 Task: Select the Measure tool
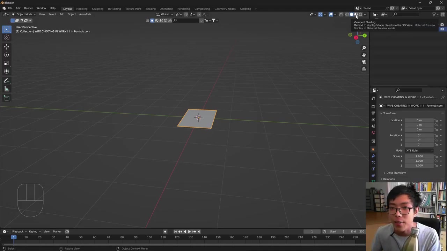click(x=6, y=89)
